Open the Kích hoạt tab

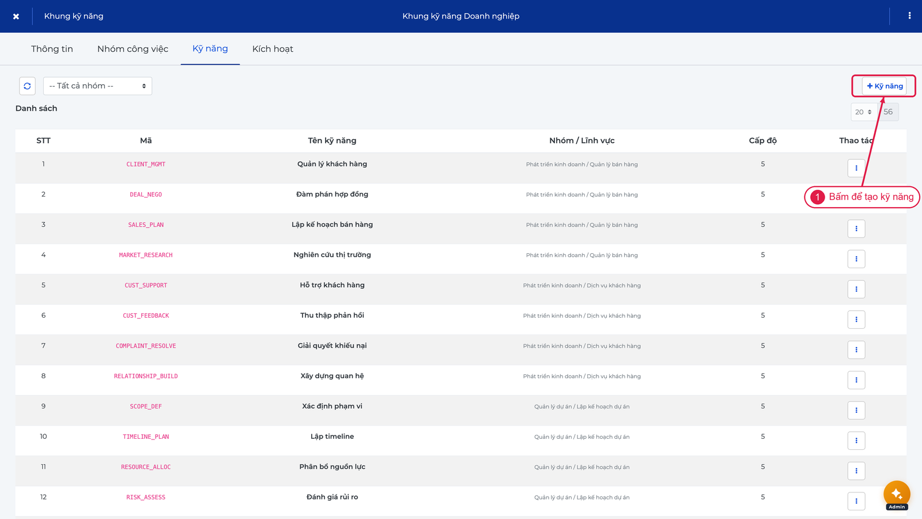[273, 49]
